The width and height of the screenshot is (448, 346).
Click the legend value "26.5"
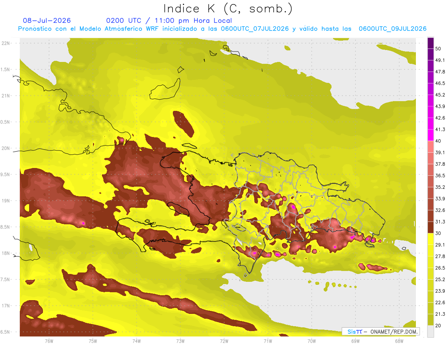[441, 268]
